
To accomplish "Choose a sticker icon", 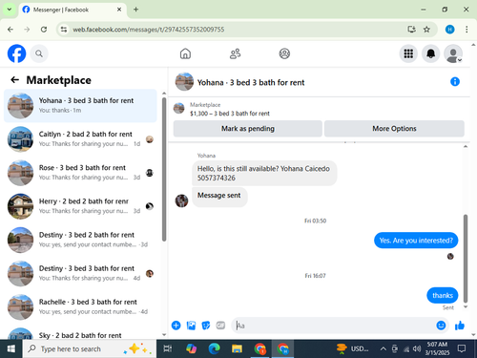I will pos(206,326).
